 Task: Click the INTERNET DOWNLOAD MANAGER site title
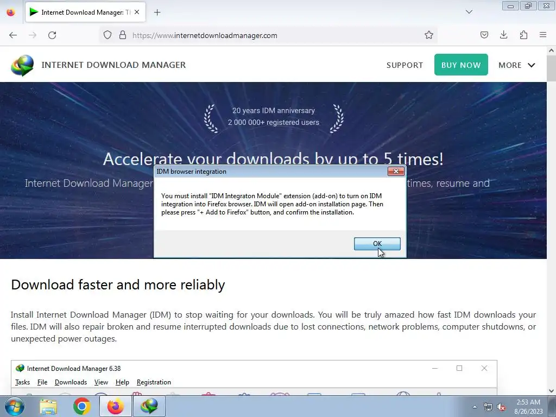point(113,65)
